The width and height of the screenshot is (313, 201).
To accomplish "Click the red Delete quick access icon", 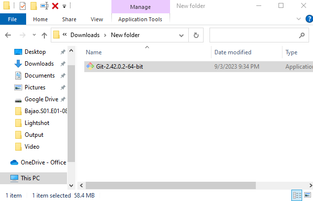I will (55, 6).
